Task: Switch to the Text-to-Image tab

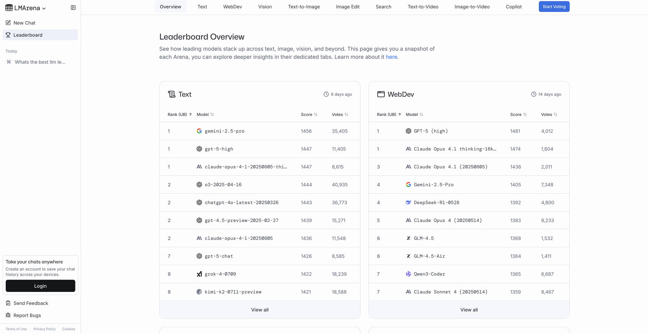Action: point(304,7)
